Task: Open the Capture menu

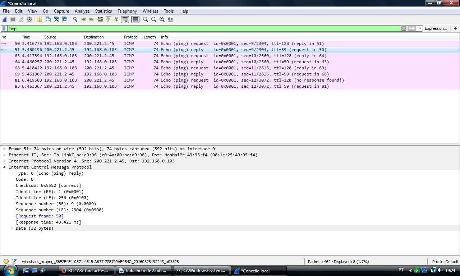Action: coord(61,11)
